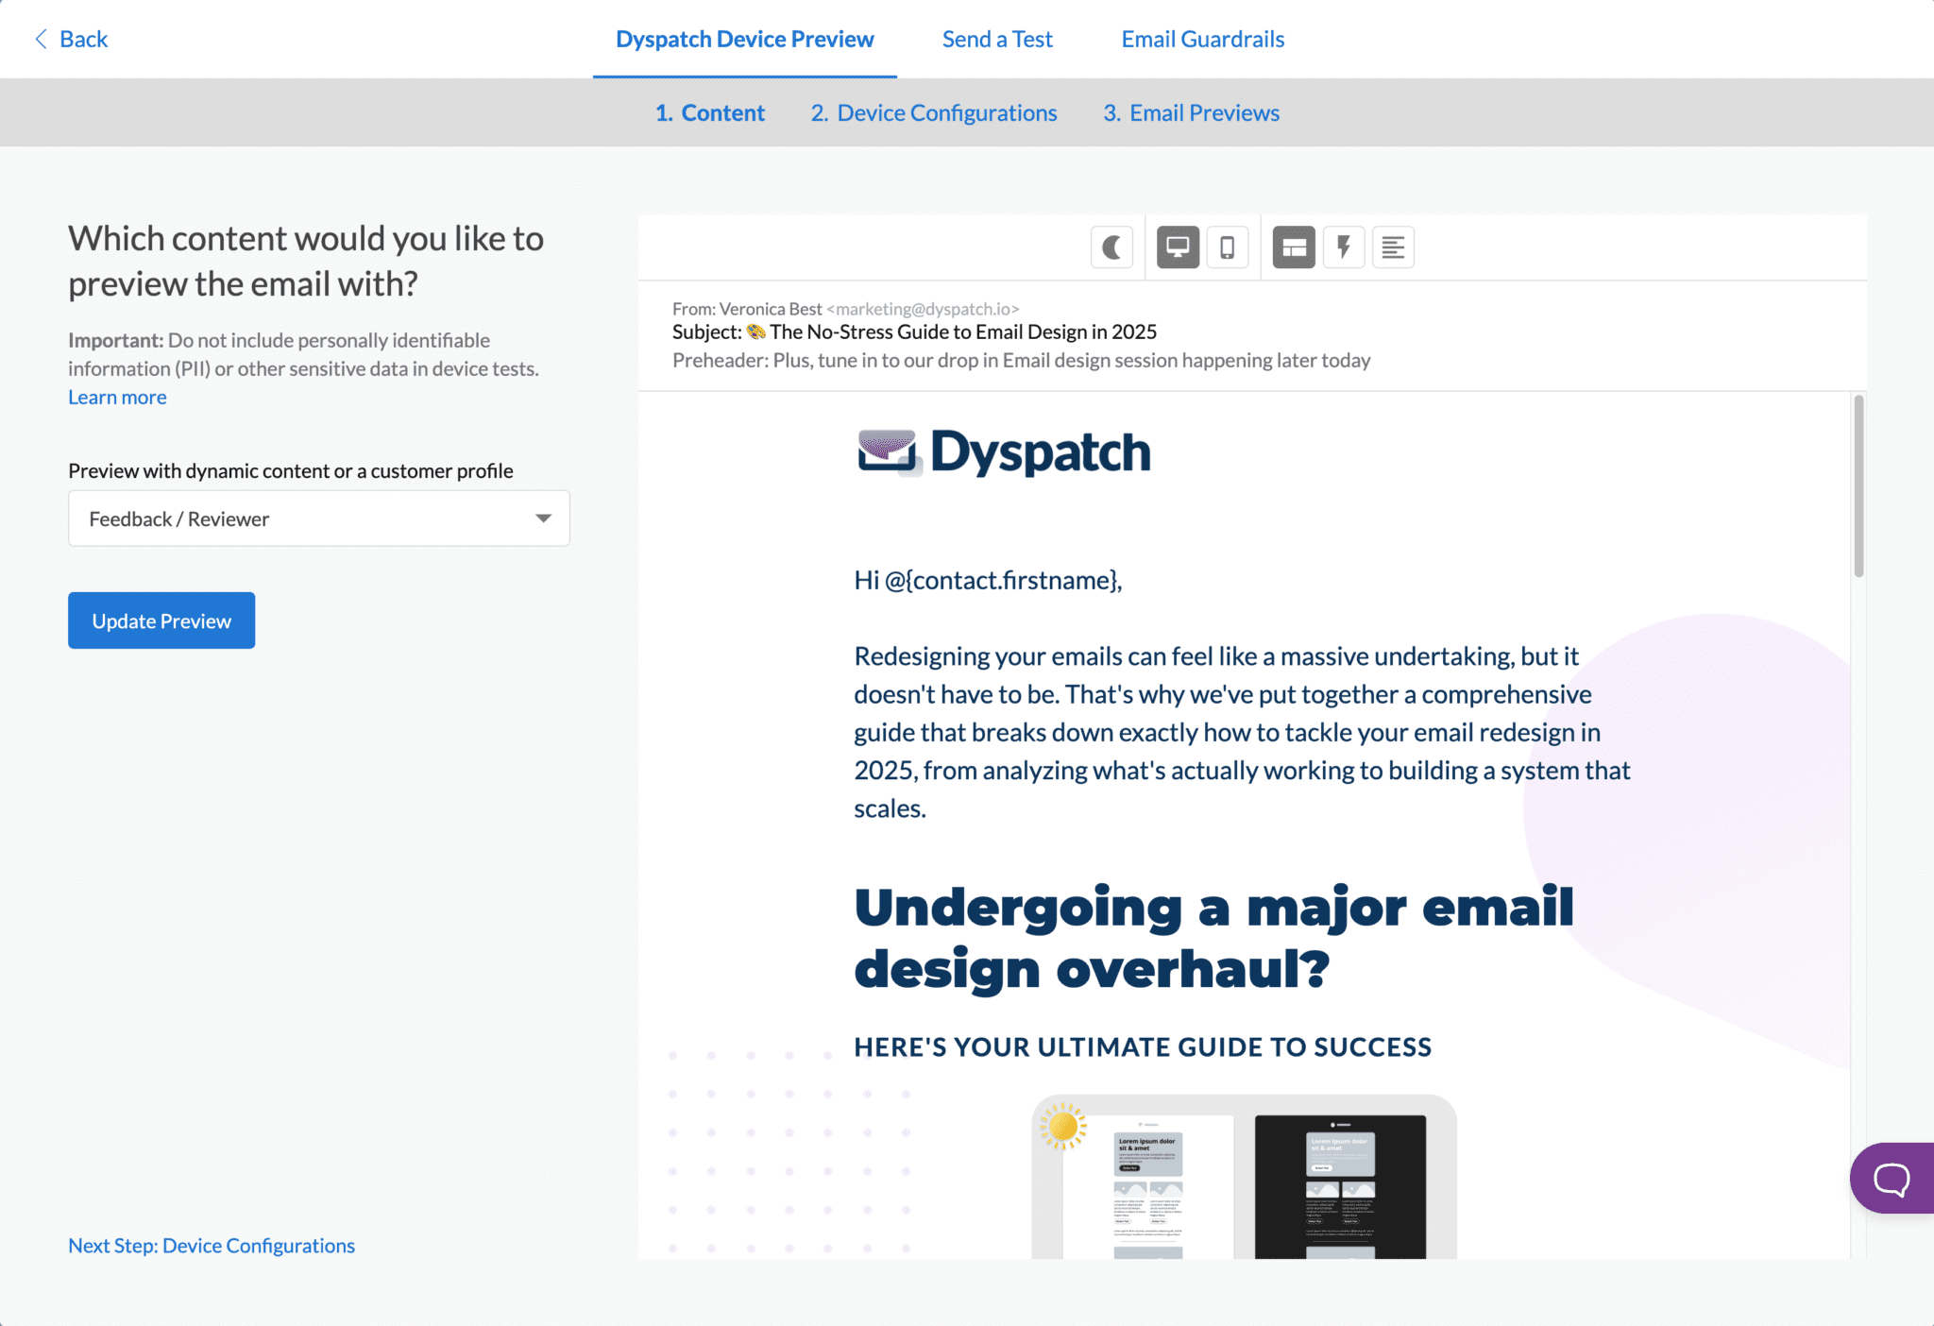Select the desktop preview icon

tap(1177, 246)
